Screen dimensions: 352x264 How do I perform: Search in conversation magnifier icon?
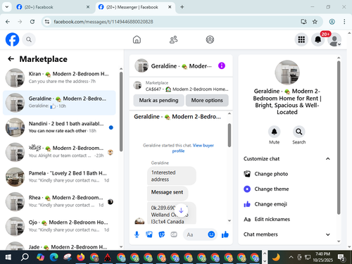[299, 132]
